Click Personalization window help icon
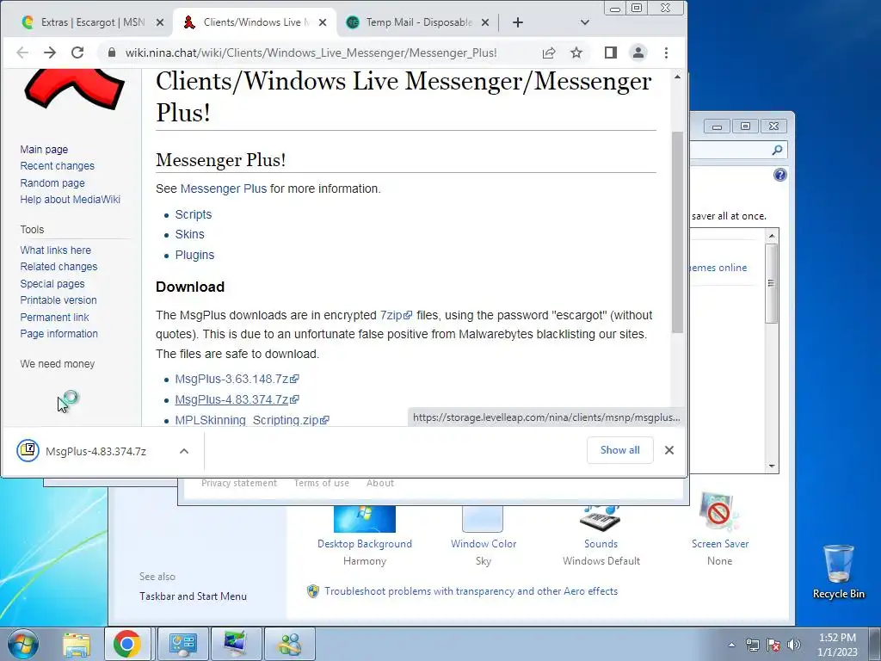Viewport: 881px width, 661px height. click(779, 175)
